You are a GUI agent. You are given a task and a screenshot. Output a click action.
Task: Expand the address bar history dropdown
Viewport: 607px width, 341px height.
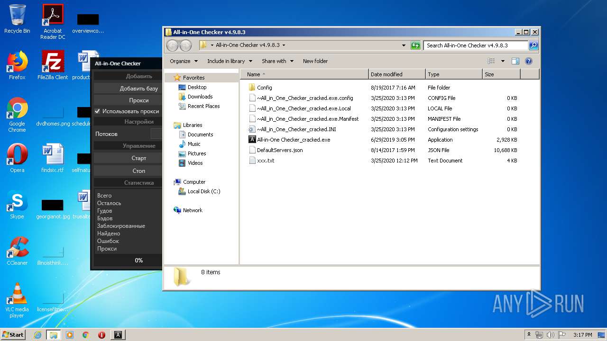click(x=404, y=45)
